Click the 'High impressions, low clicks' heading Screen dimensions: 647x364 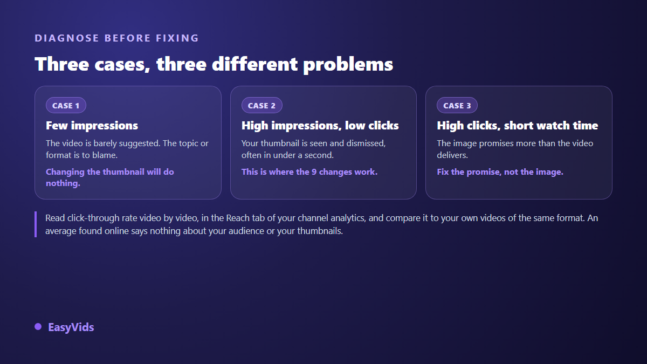point(320,126)
